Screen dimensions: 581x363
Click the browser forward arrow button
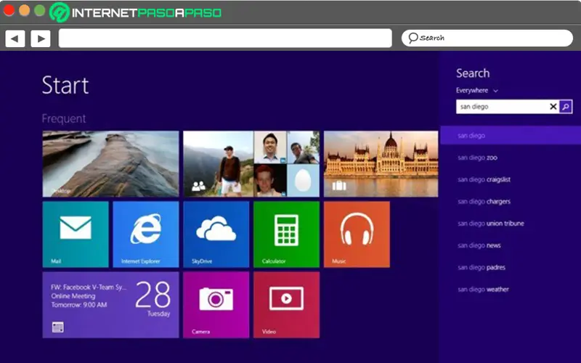(x=41, y=38)
